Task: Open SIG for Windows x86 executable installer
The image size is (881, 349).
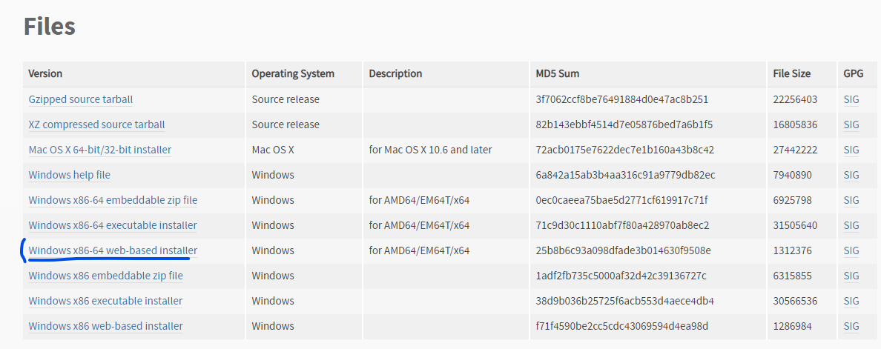Action: tap(851, 301)
